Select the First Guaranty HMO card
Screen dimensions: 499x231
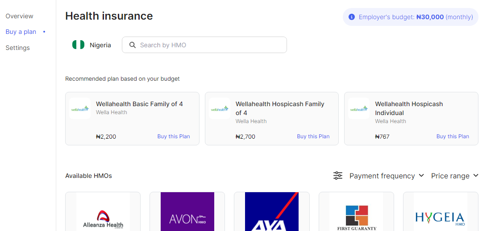tap(356, 212)
